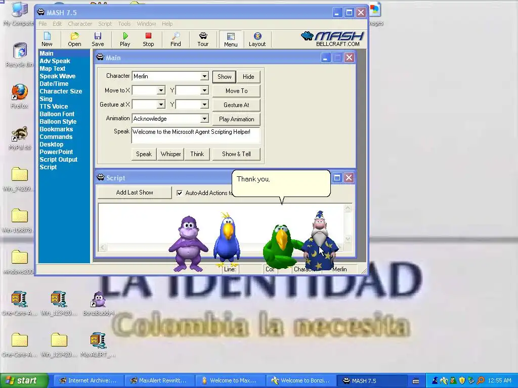Viewport: 518px width, 388px height.
Task: Open Character Size in sidebar
Action: (x=61, y=91)
